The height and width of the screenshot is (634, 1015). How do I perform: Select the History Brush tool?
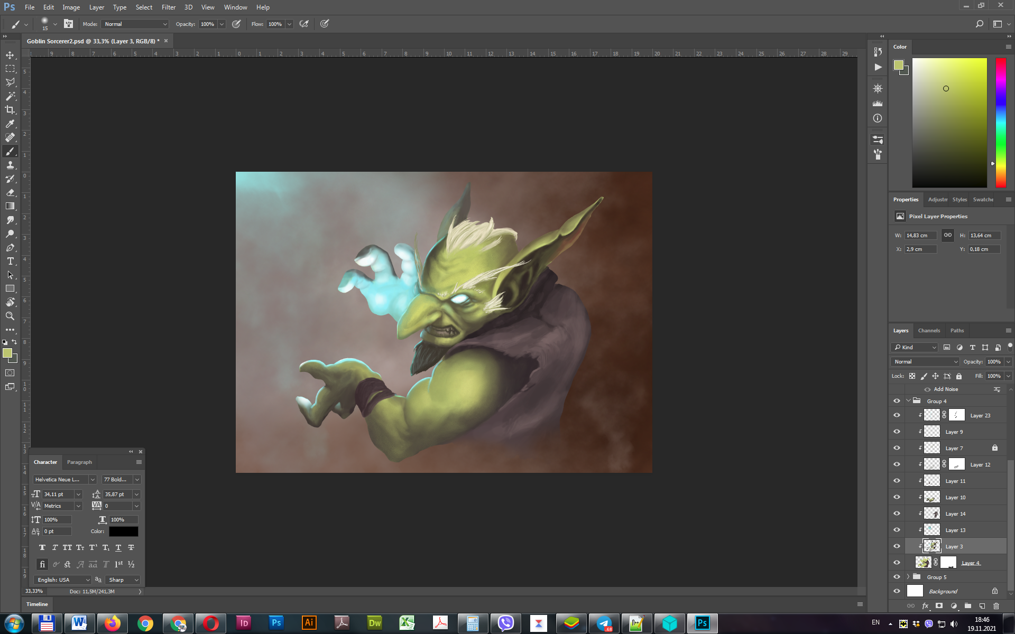(10, 179)
